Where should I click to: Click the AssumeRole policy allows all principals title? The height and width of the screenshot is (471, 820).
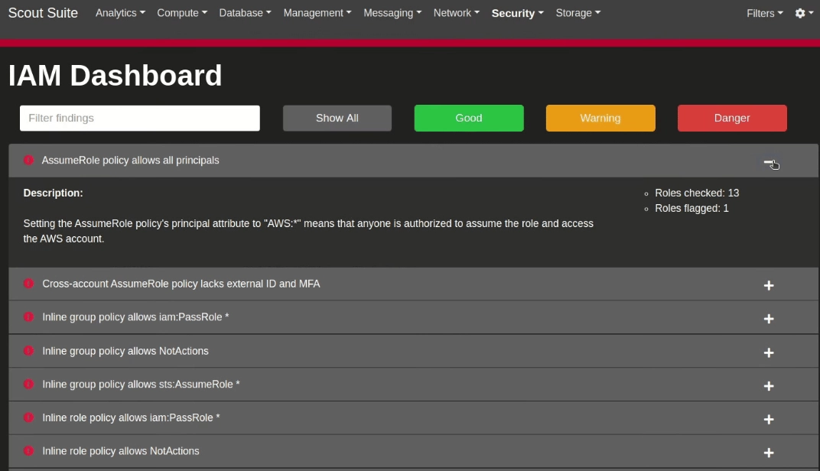pyautogui.click(x=130, y=161)
